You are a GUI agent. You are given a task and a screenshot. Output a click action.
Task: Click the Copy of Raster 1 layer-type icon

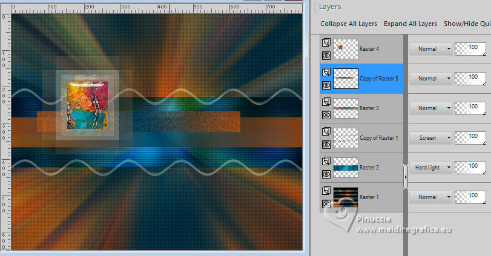(x=326, y=131)
